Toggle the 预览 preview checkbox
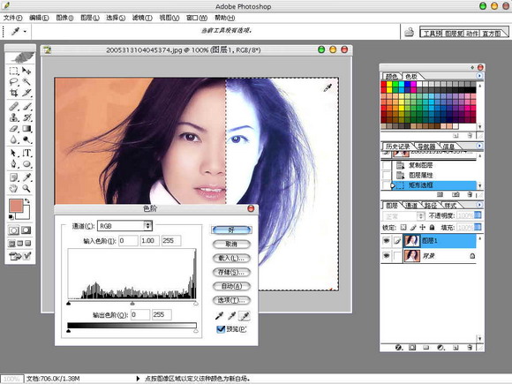512x384 pixels. [x=221, y=329]
